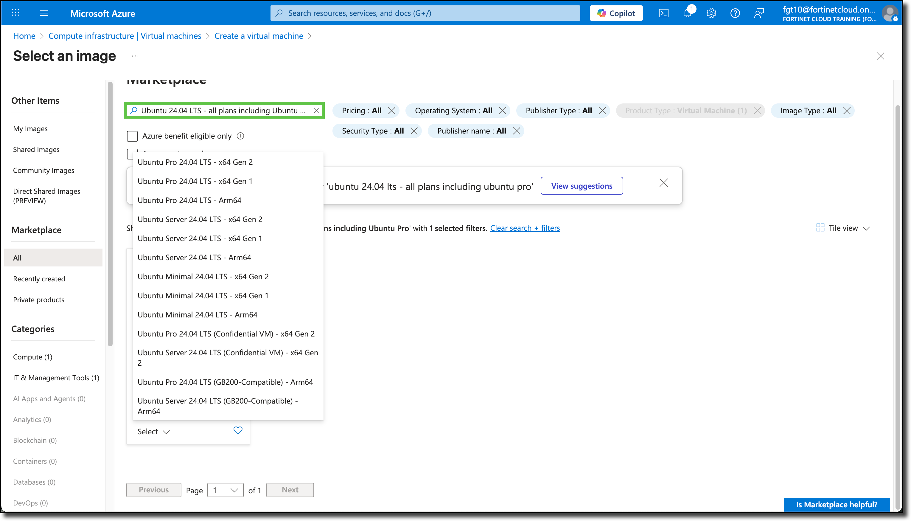Open the help question mark menu
The height and width of the screenshot is (521, 911).
735,13
